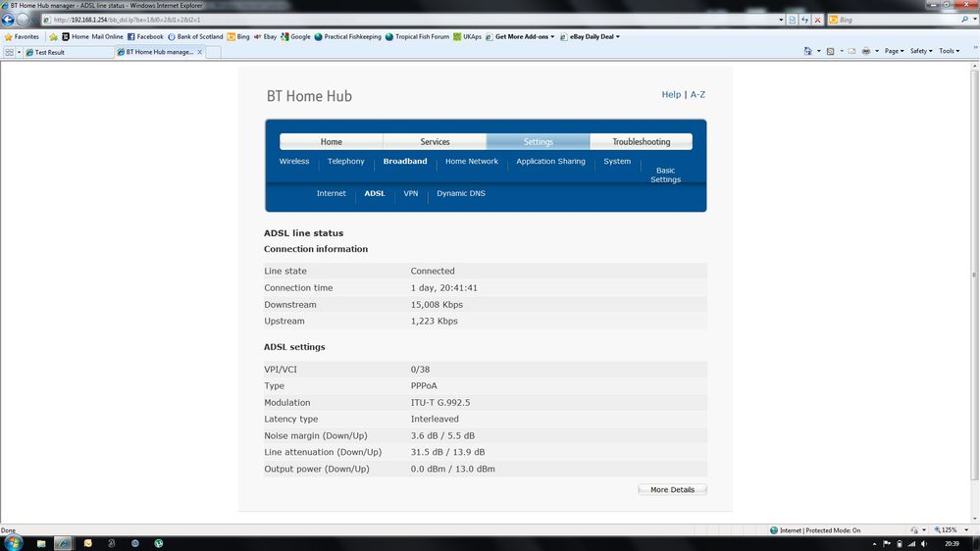Image resolution: width=980 pixels, height=551 pixels.
Task: Close the BT Home Hub manager tab
Action: click(199, 53)
